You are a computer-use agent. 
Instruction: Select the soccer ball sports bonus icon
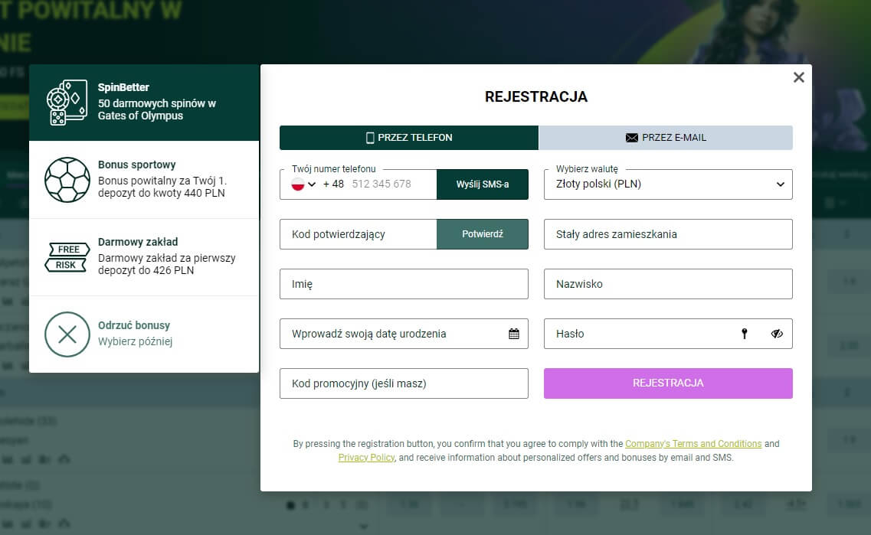pyautogui.click(x=67, y=180)
